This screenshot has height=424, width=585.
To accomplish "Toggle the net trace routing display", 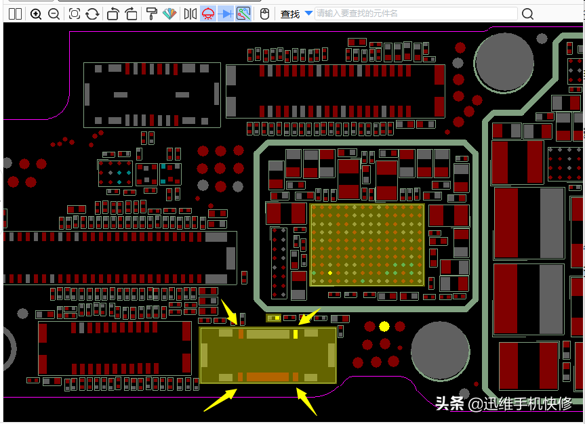I will coord(243,14).
